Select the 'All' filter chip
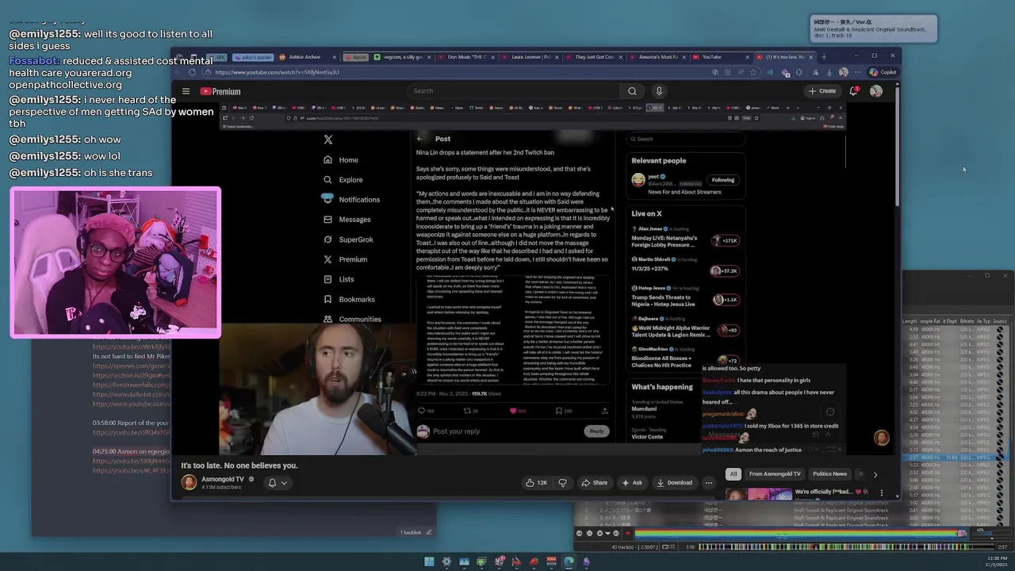Viewport: 1015px width, 571px height. point(733,474)
